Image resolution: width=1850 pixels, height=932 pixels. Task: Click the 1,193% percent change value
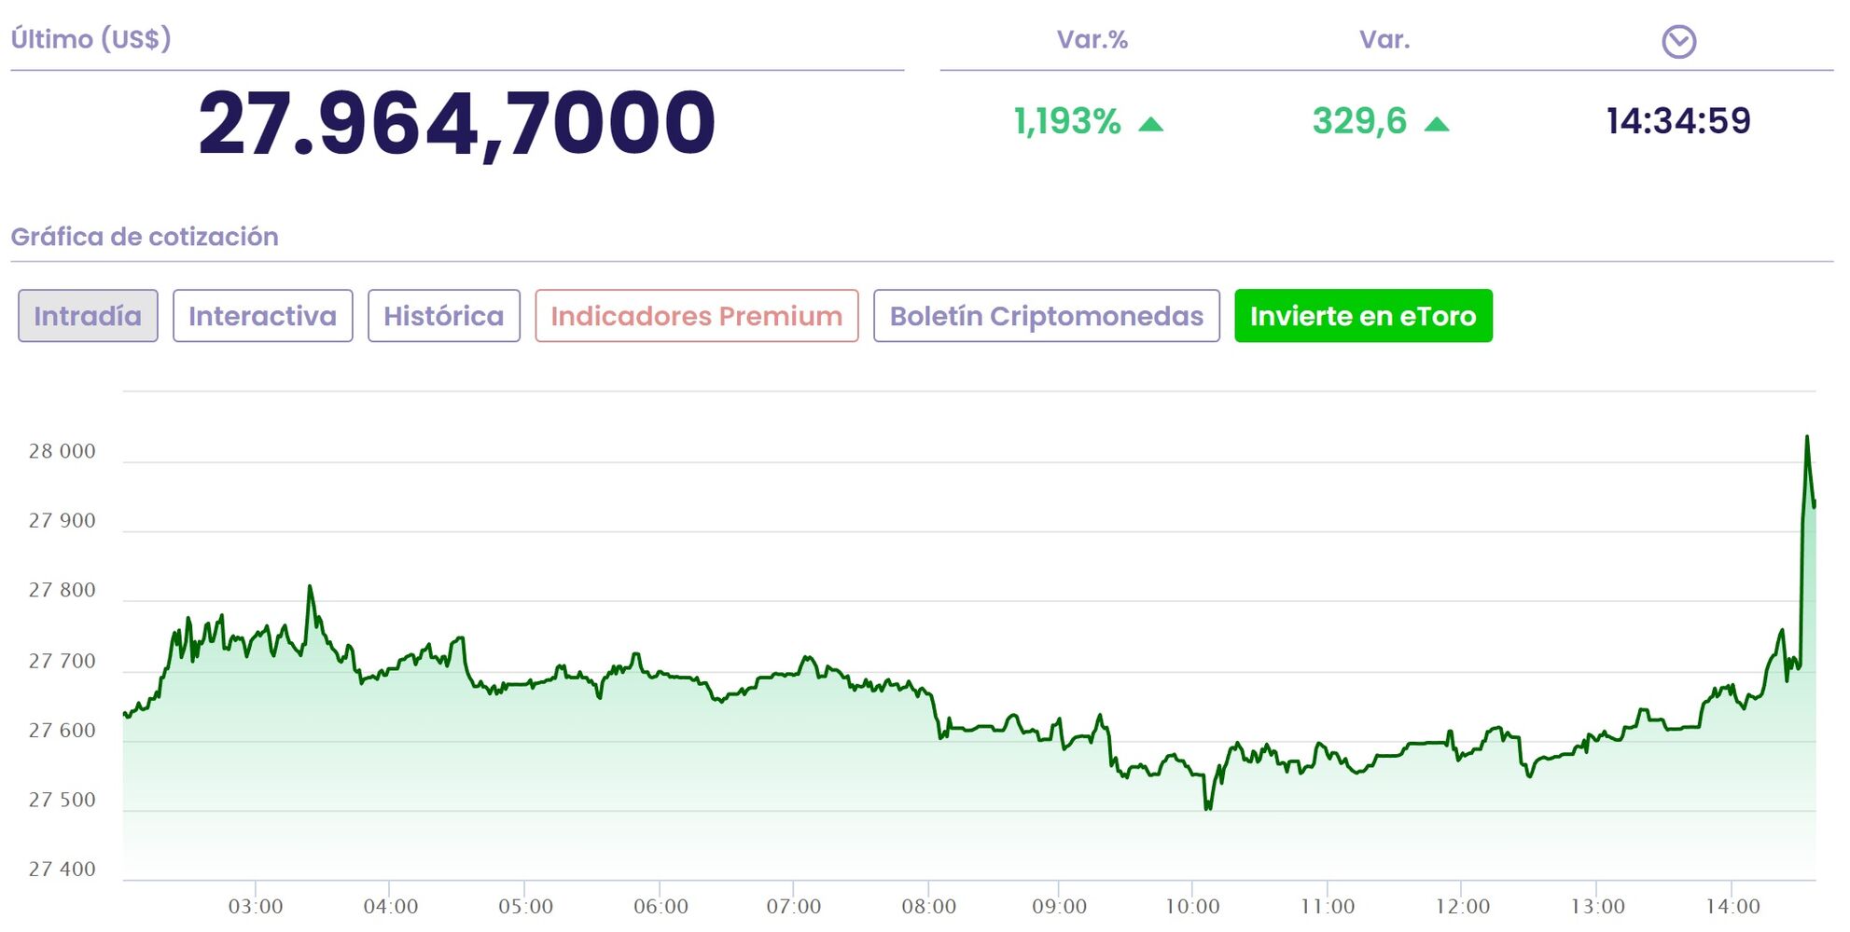[x=1067, y=121]
